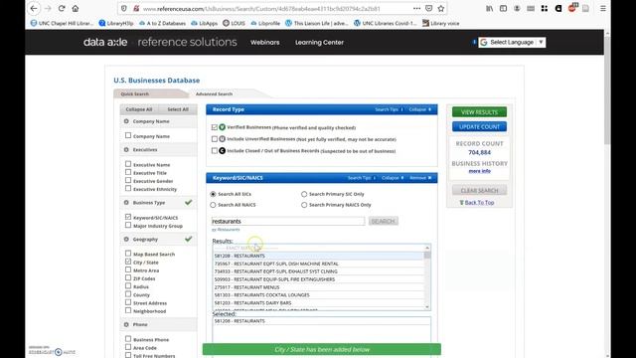This screenshot has height=358, width=636.
Task: Click the closed business black badge icon
Action: coord(223,150)
